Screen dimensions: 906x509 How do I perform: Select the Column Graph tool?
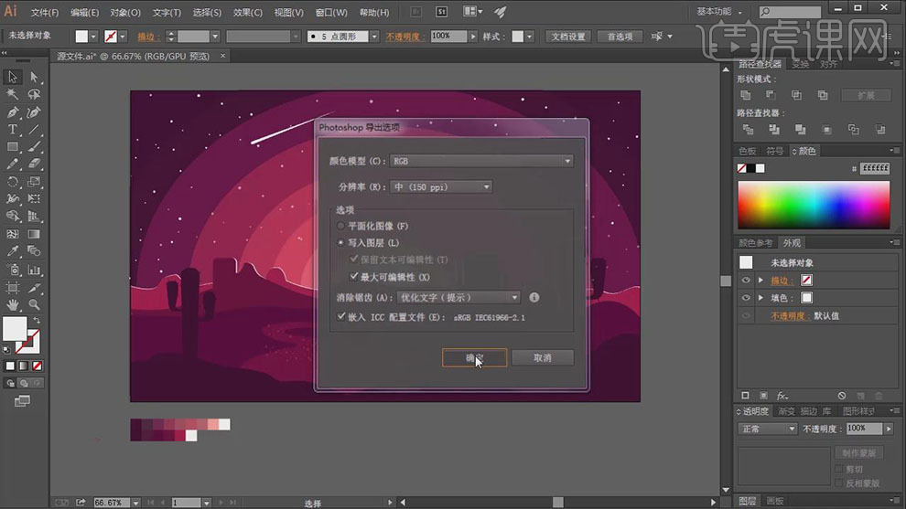(x=34, y=270)
